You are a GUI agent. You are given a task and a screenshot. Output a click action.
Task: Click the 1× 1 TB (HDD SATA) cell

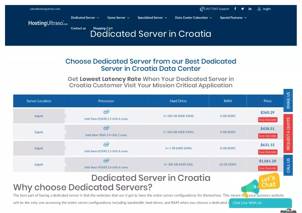click(x=179, y=148)
